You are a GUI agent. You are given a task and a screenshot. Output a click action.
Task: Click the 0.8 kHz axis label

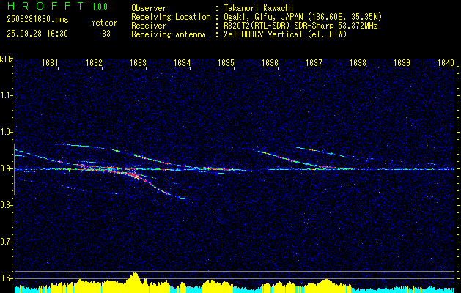click(6, 205)
